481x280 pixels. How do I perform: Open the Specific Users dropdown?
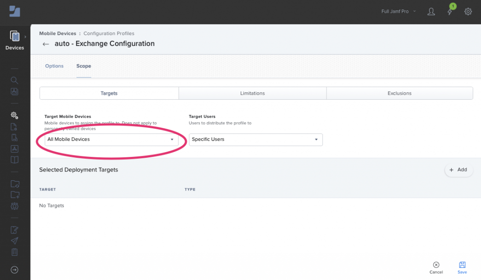point(256,140)
